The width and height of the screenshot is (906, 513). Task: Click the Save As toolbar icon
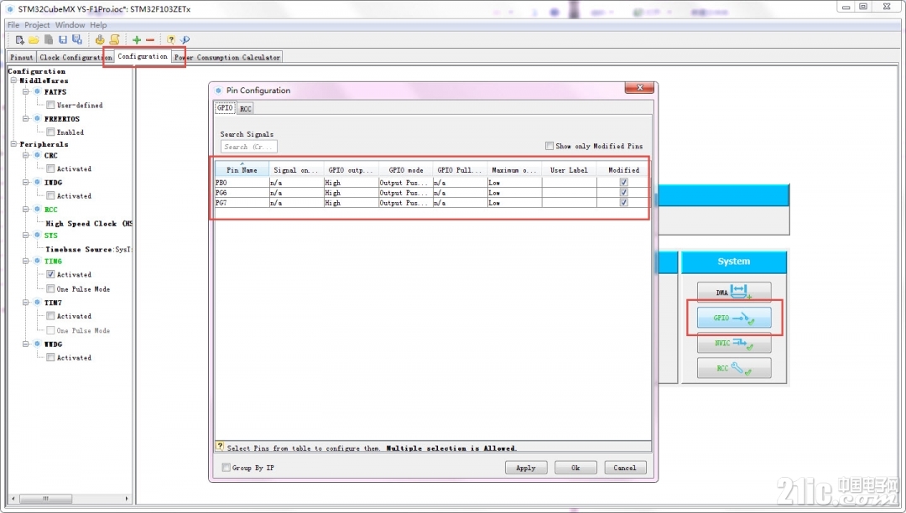(77, 40)
